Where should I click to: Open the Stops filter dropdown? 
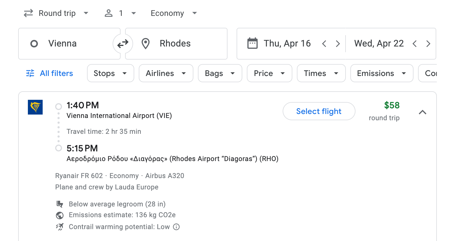point(110,73)
